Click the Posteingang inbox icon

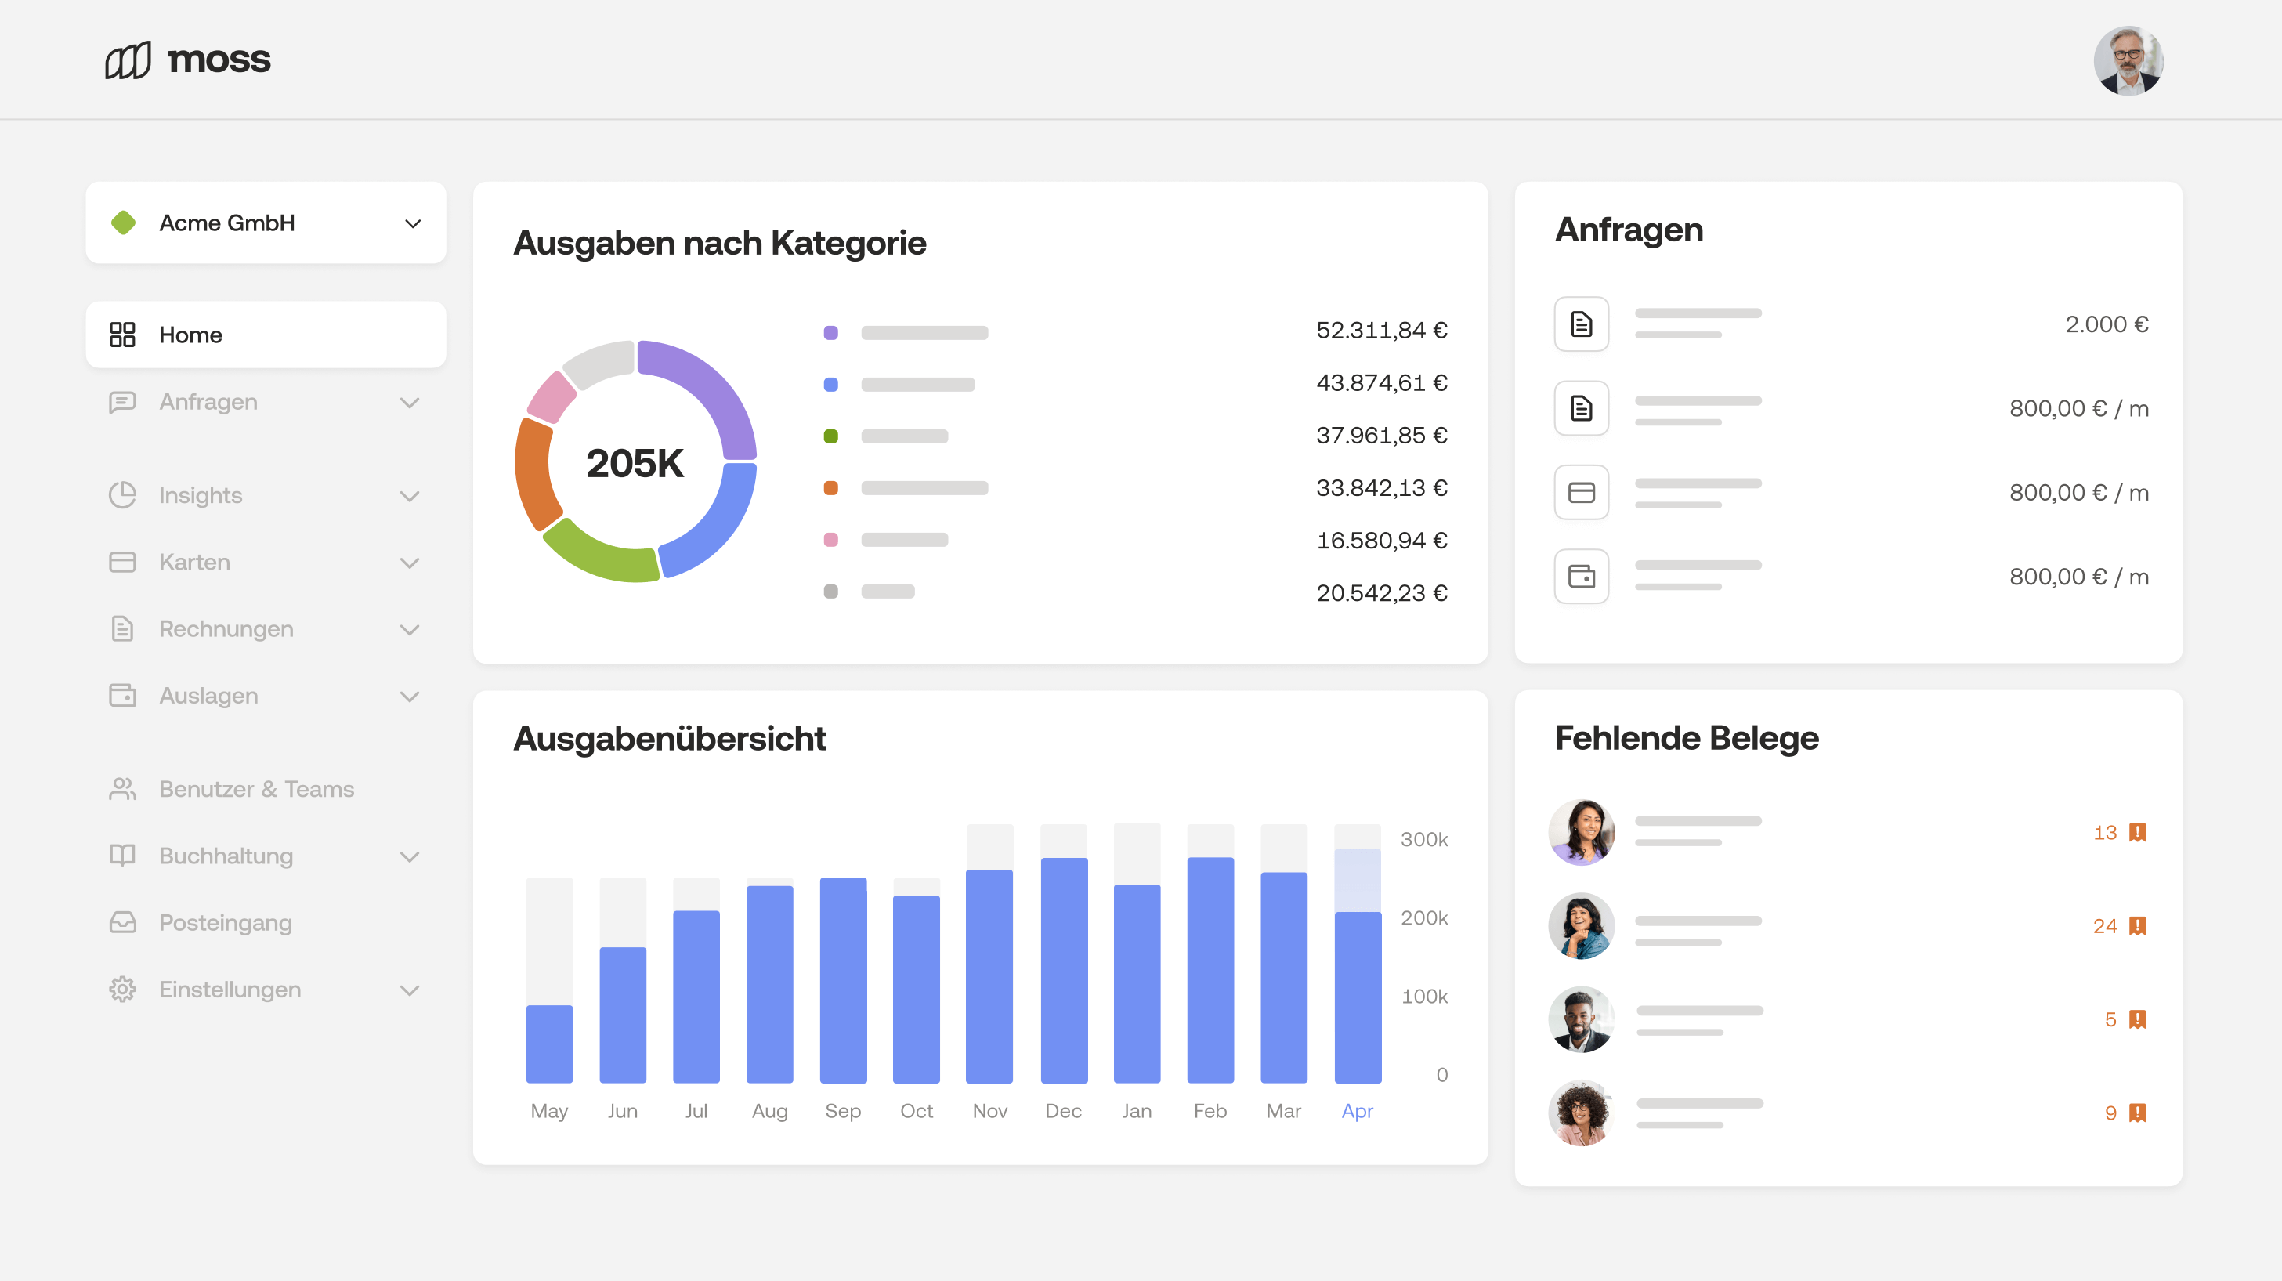pos(122,922)
